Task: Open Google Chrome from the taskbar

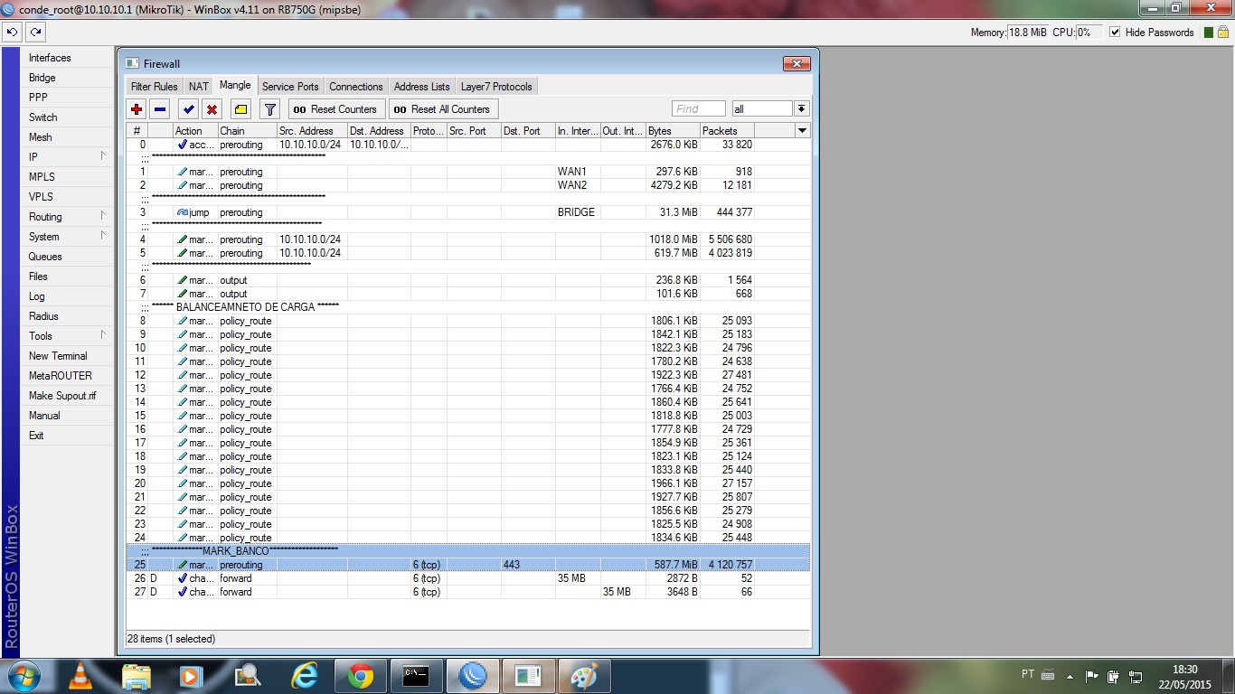Action: [x=360, y=675]
